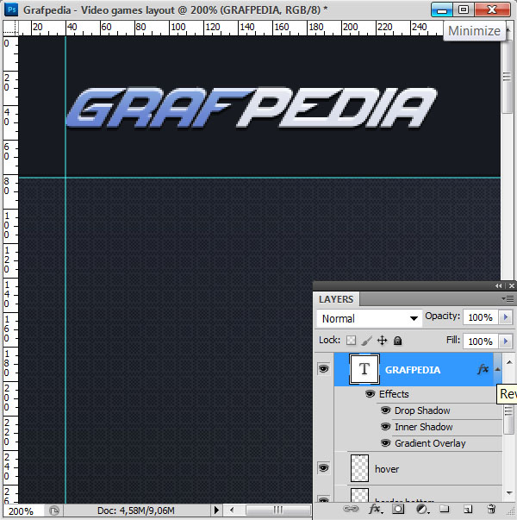Click status bar document info icon beside 200%
The image size is (517, 520).
click(53, 510)
